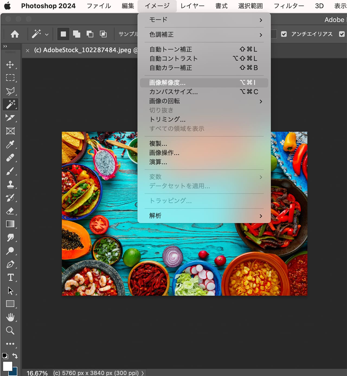Select the Eraser tool
This screenshot has height=376, width=347.
click(10, 211)
